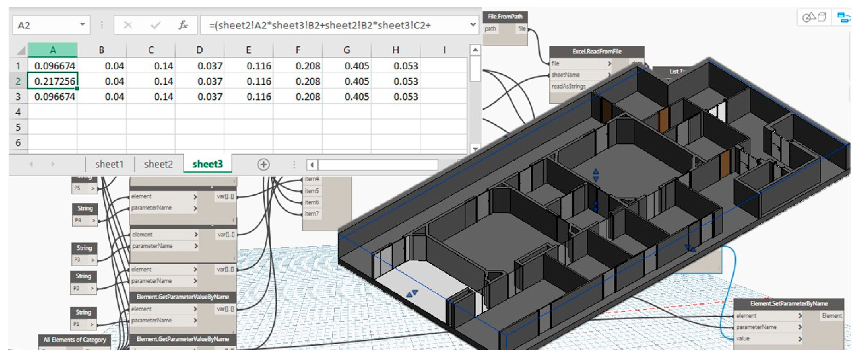
Task: Click the vertical scrollbar down arrow
Action: pyautogui.click(x=475, y=148)
